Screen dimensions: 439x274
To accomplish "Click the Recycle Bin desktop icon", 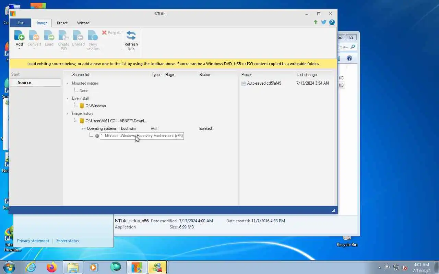I will [x=347, y=241].
